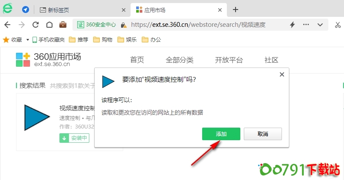Close the 新标签页 tab

click(x=124, y=10)
